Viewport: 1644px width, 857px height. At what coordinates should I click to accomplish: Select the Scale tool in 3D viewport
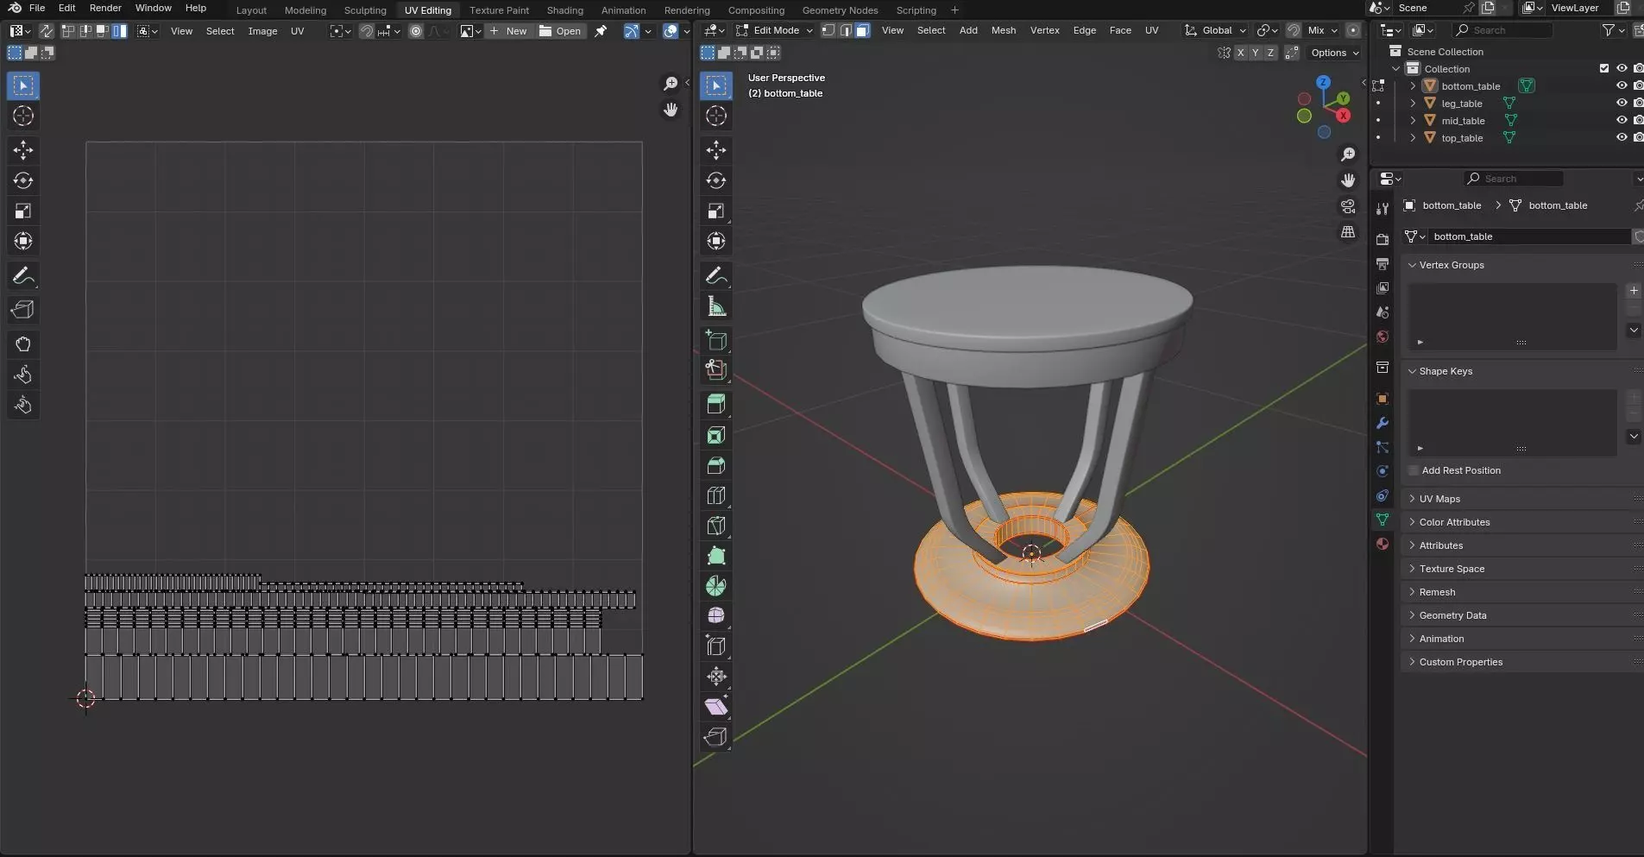(x=716, y=211)
